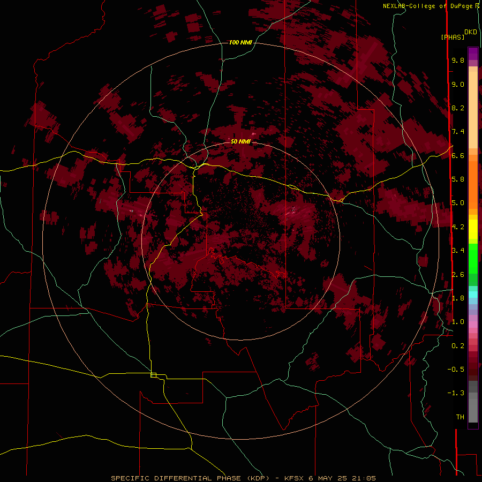Viewport: 482px width, 482px height.
Task: Click the 6.6 value on the scale
Action: pos(458,155)
